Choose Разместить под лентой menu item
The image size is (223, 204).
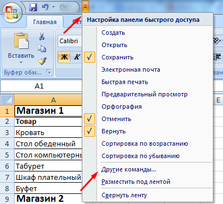[x=147, y=182]
